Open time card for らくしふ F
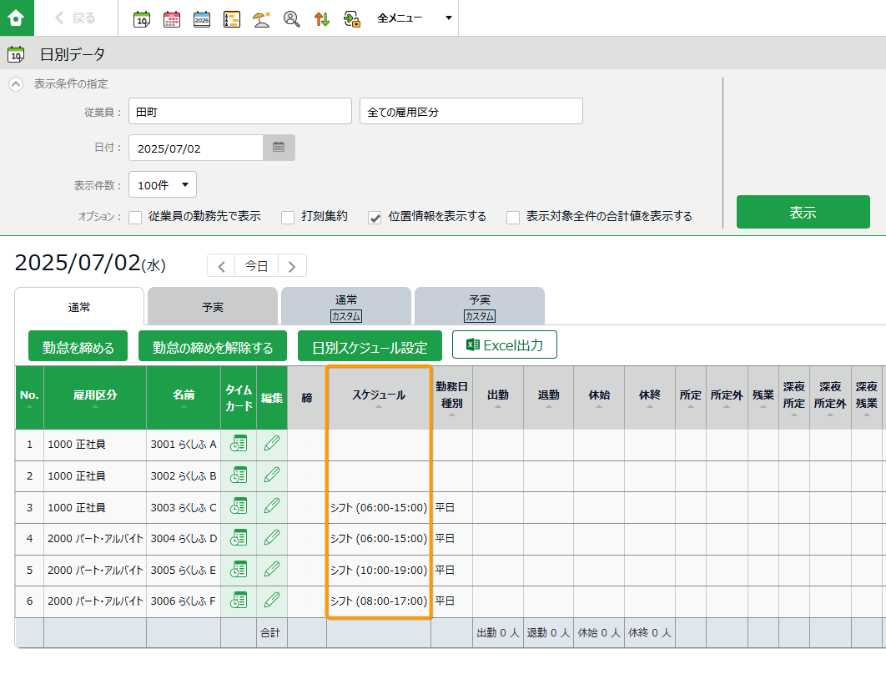The height and width of the screenshot is (694, 886). [239, 601]
